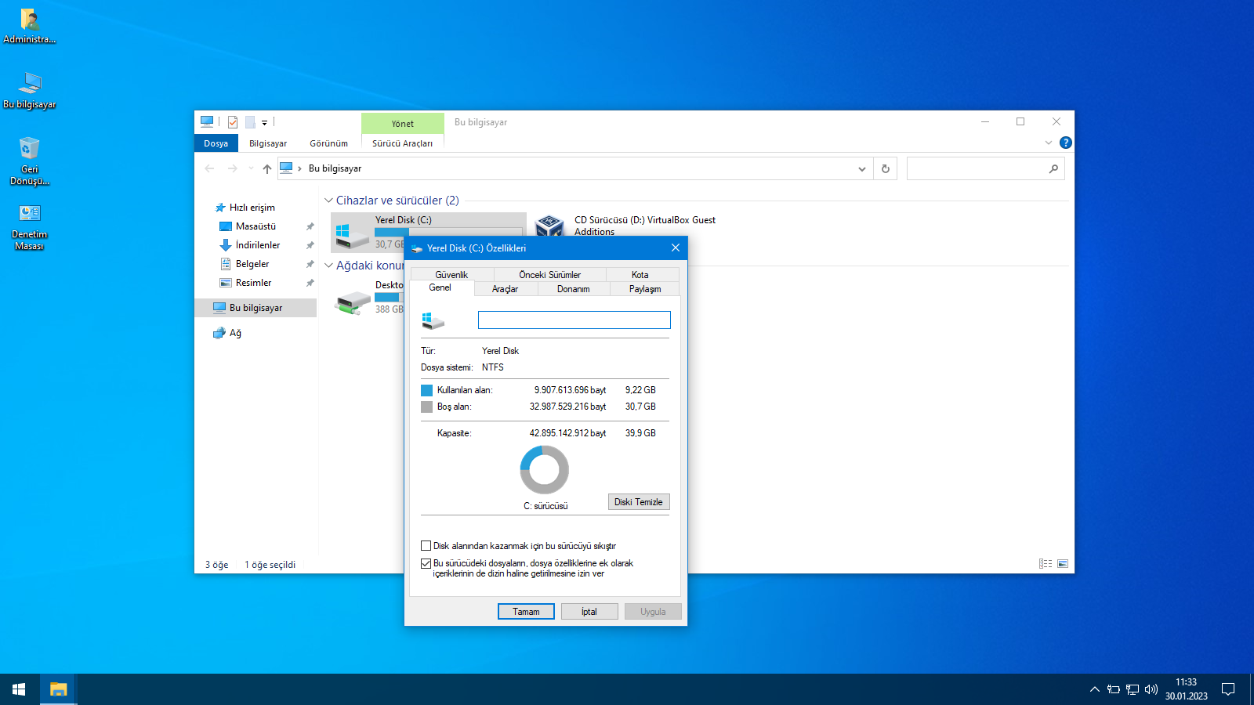Open the Güvenlik tab
The width and height of the screenshot is (1254, 705).
tap(451, 275)
